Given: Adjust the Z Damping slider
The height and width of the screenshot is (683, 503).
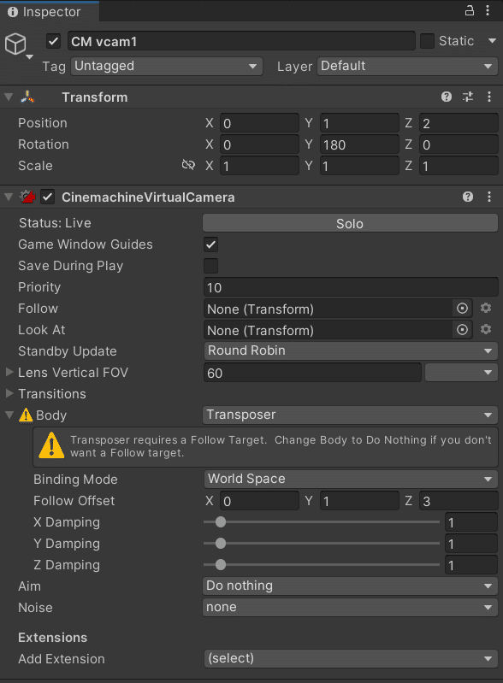Looking at the screenshot, I should 322,564.
